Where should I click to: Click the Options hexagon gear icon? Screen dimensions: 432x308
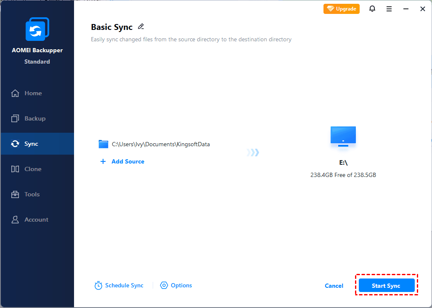(164, 285)
